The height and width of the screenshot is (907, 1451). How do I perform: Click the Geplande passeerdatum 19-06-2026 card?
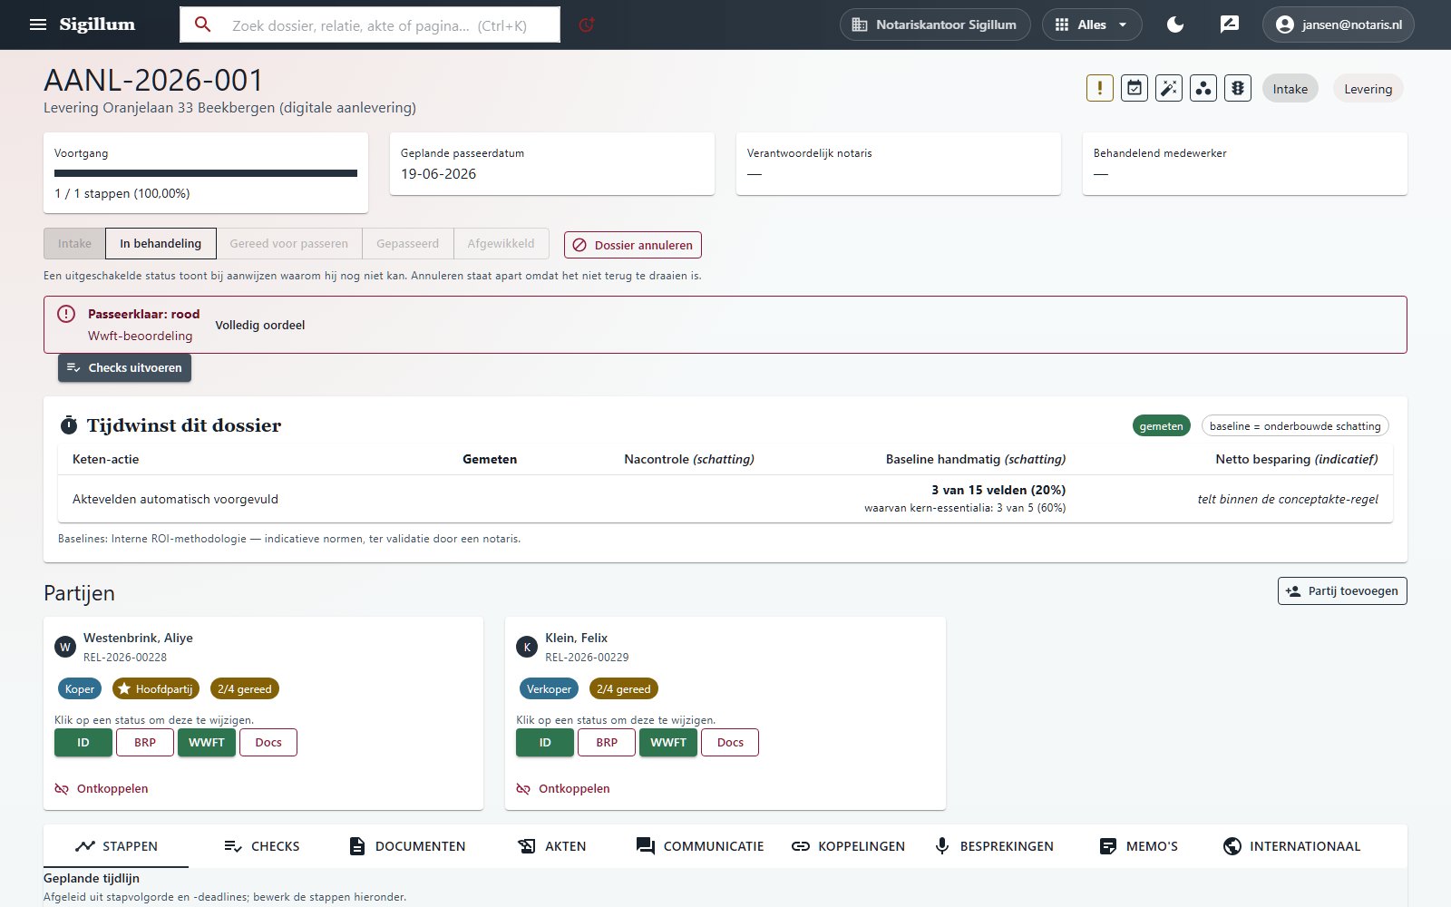click(552, 164)
